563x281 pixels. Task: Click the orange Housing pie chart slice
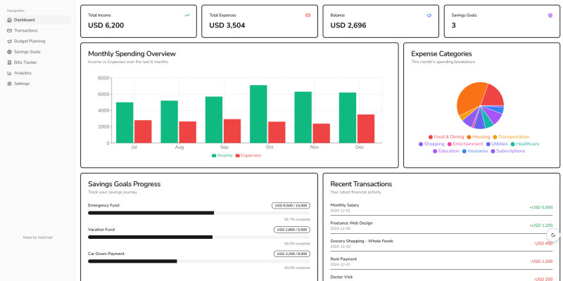pos(469,98)
